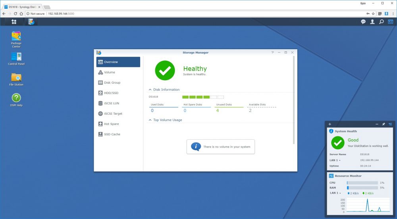
Task: Open Package Center desktop icon
Action: [16, 39]
